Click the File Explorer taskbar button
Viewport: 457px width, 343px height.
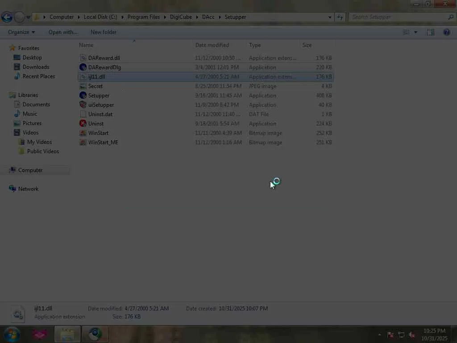pyautogui.click(x=67, y=334)
